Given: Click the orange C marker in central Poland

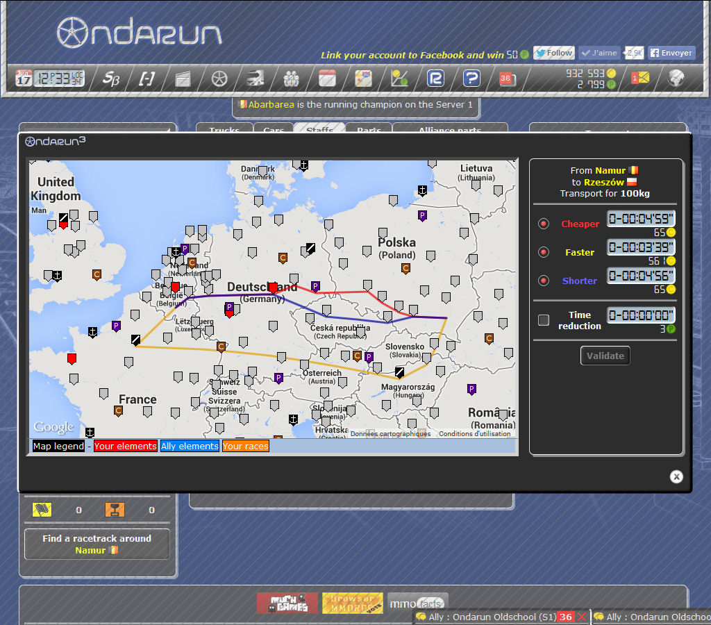Looking at the screenshot, I should click(405, 269).
